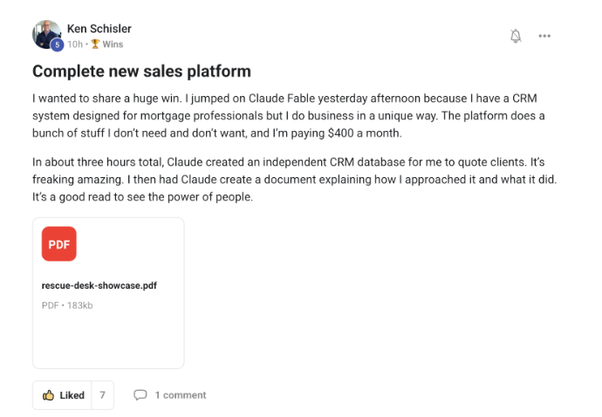The height and width of the screenshot is (417, 602).
Task: Open the PDF attachment card
Action: pos(108,293)
